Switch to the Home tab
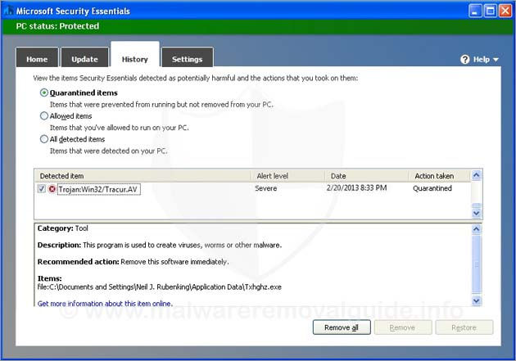 (37, 58)
